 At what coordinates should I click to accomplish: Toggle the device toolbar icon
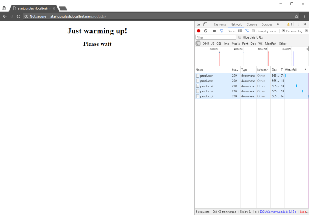205,24
